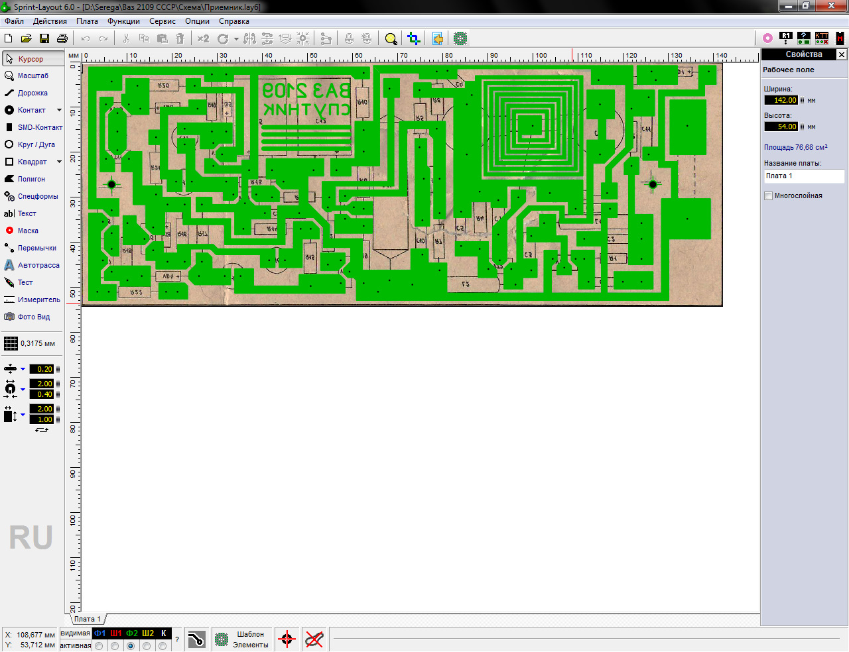849x652 pixels.
Task: Click the pad hole field showing 0.40
Action: [x=42, y=394]
